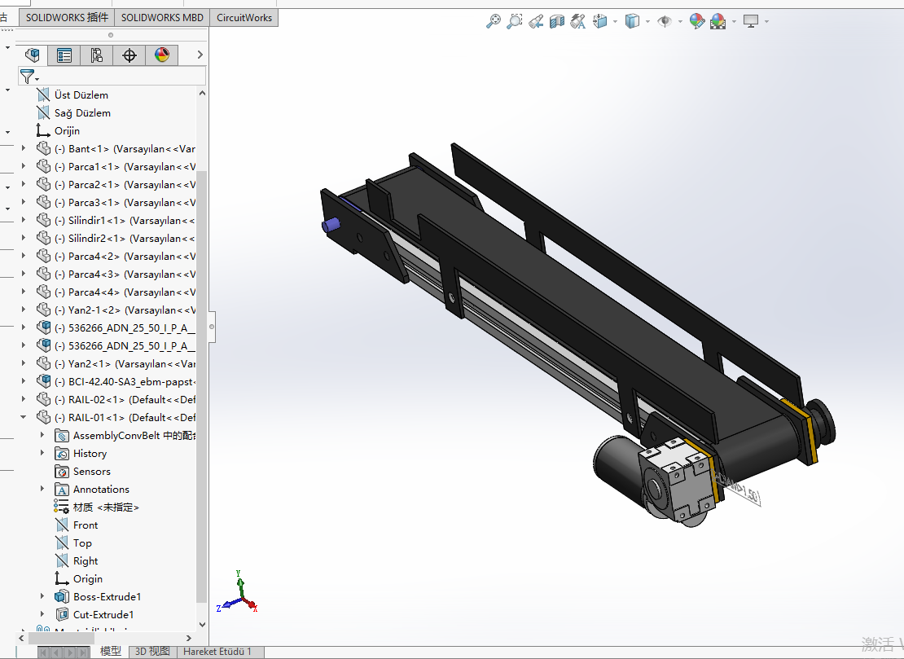Switch to Hareket Etüdü 1 tab
The height and width of the screenshot is (659, 904).
point(217,652)
